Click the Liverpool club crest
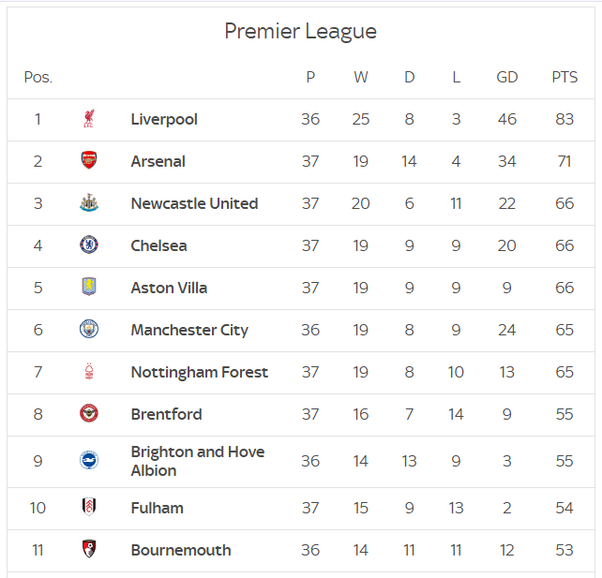 [89, 119]
